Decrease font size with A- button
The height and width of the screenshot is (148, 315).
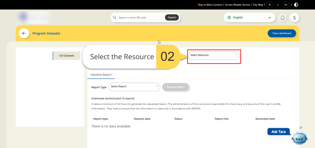coord(270,5)
